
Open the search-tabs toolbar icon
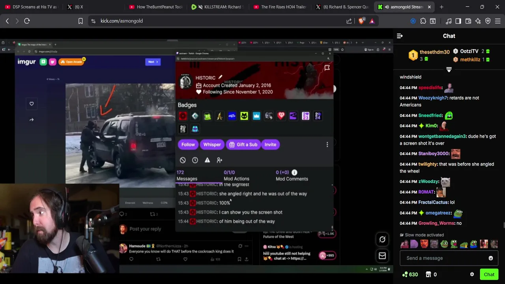433,21
